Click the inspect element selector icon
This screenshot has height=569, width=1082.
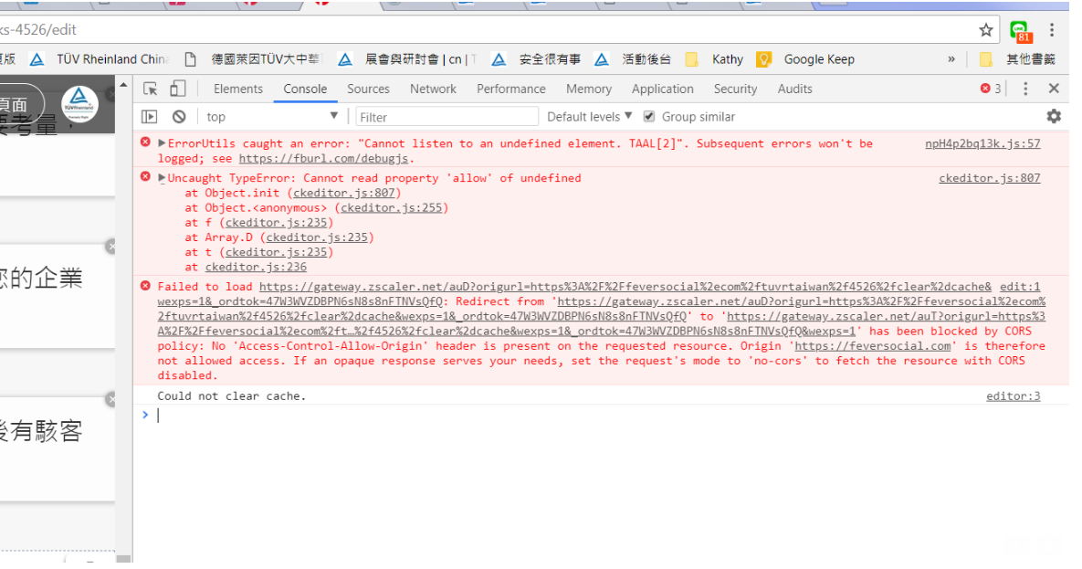pyautogui.click(x=151, y=89)
